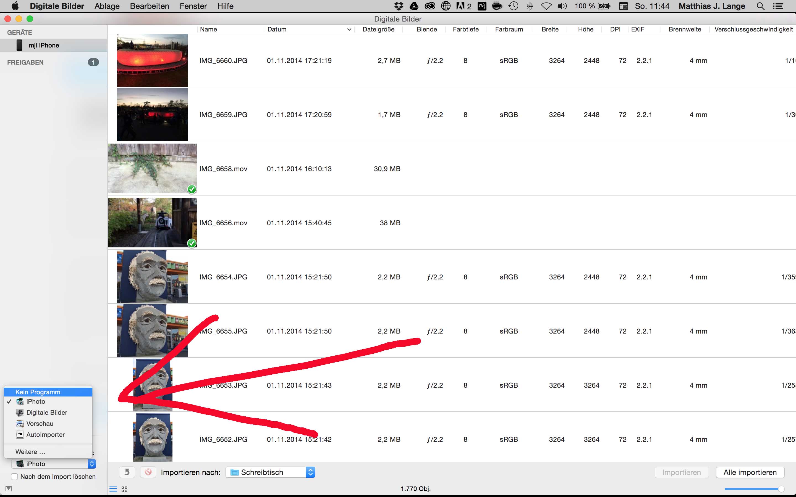Screen dimensions: 796x497
Task: Switch to icon grid view
Action: (124, 489)
